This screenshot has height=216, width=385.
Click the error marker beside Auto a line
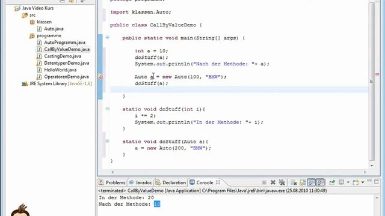100,77
